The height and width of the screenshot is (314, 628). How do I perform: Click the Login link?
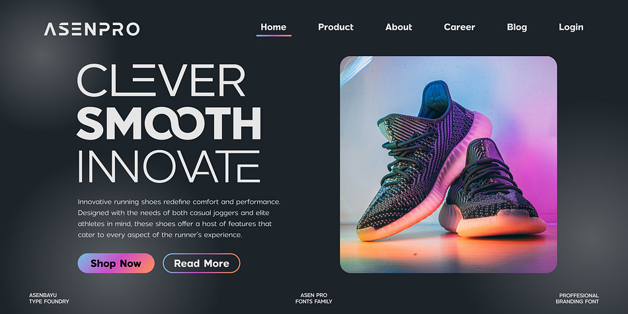click(x=571, y=27)
